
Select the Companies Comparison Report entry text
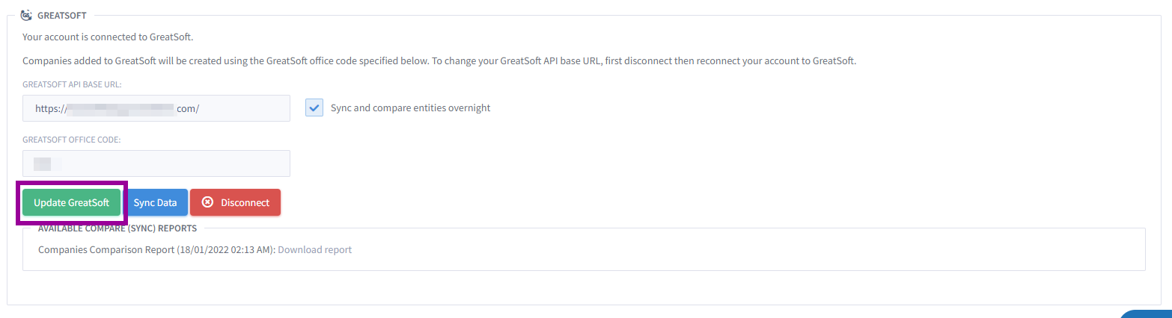click(x=106, y=249)
